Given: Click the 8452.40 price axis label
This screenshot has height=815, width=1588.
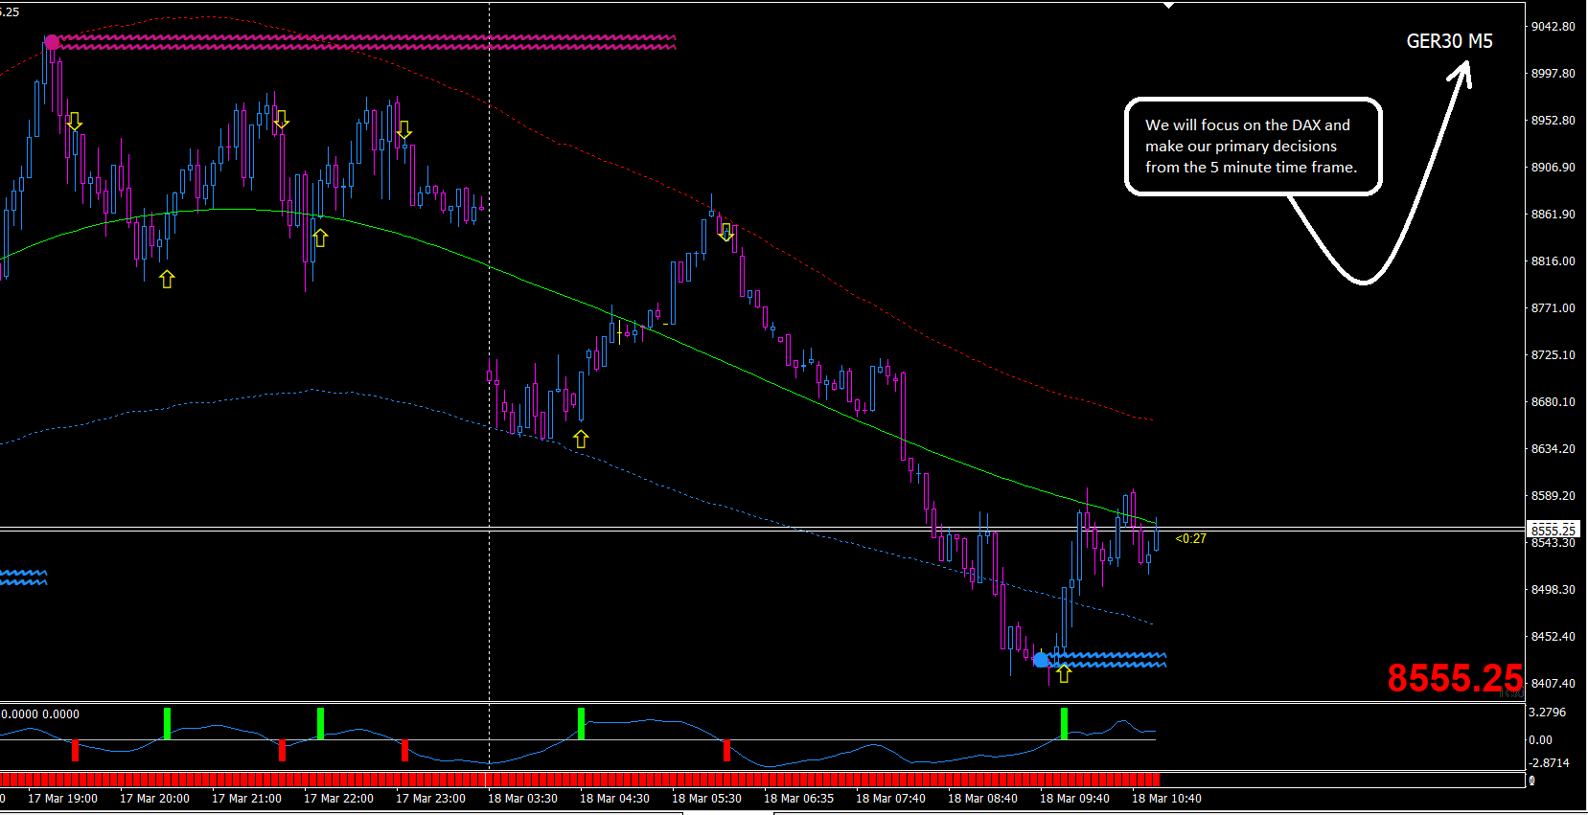Looking at the screenshot, I should click(1553, 637).
